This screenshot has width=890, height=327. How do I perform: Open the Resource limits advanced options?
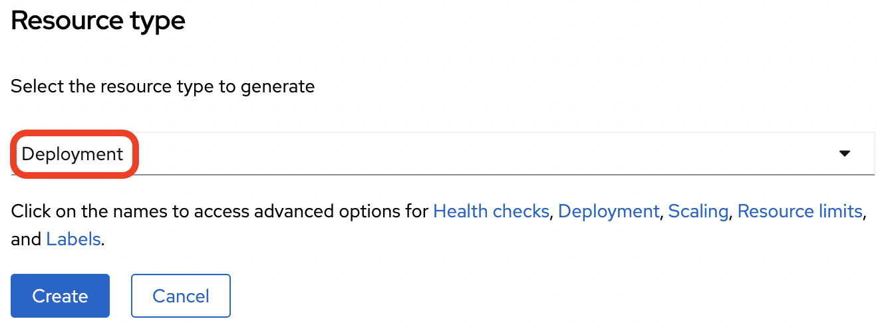(800, 211)
